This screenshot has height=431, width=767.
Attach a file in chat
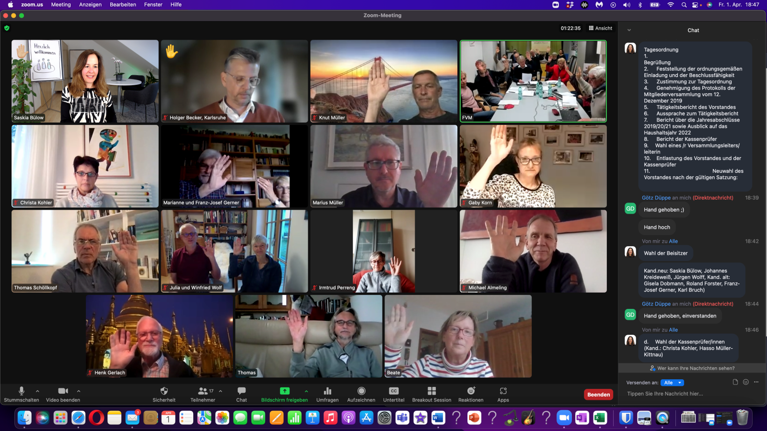735,382
